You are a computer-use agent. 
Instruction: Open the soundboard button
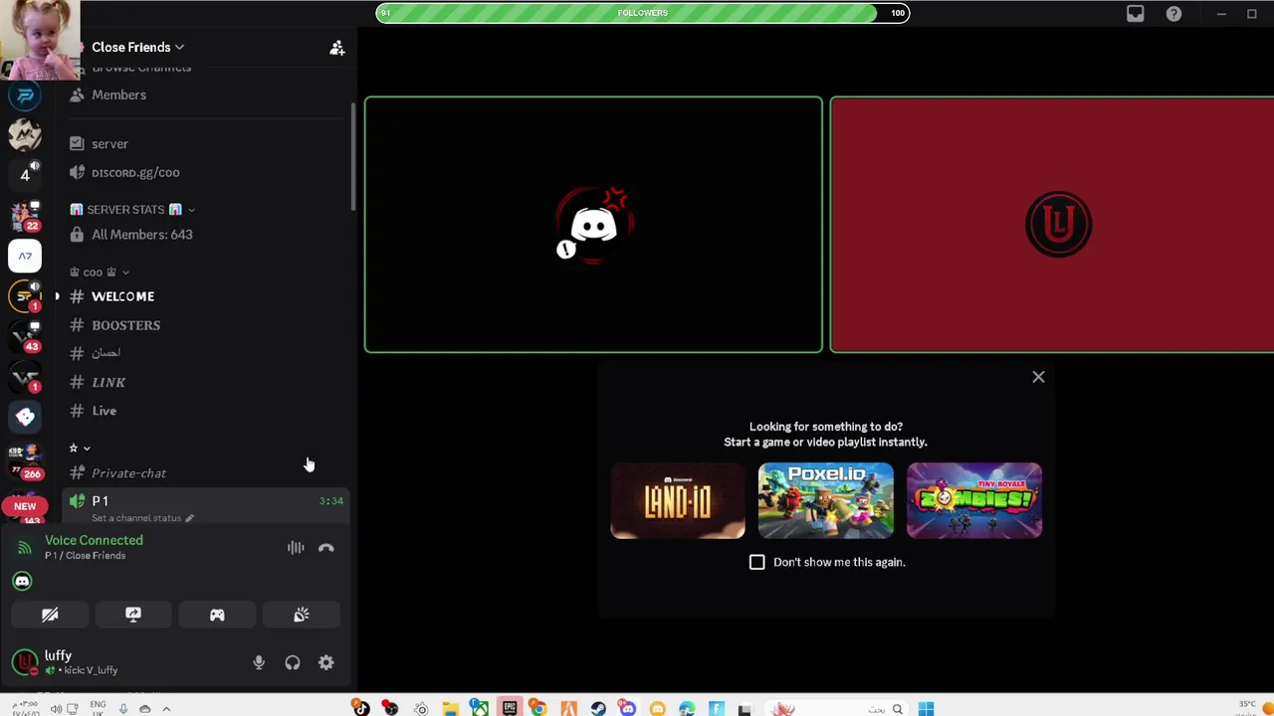[x=301, y=615]
